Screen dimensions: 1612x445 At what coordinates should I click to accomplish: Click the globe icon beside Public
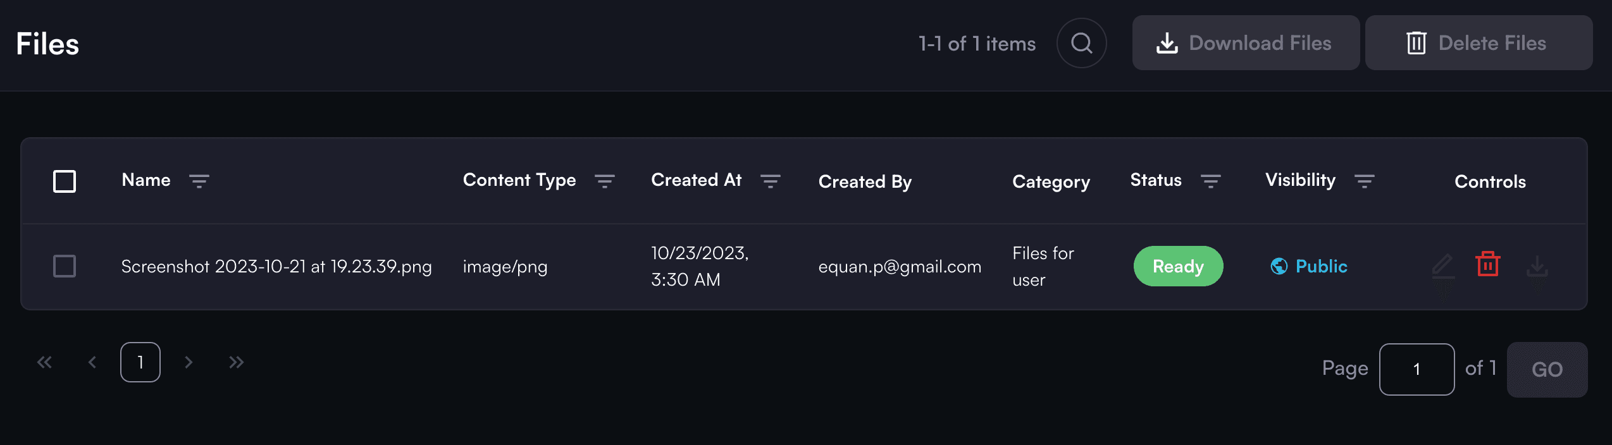coord(1279,266)
